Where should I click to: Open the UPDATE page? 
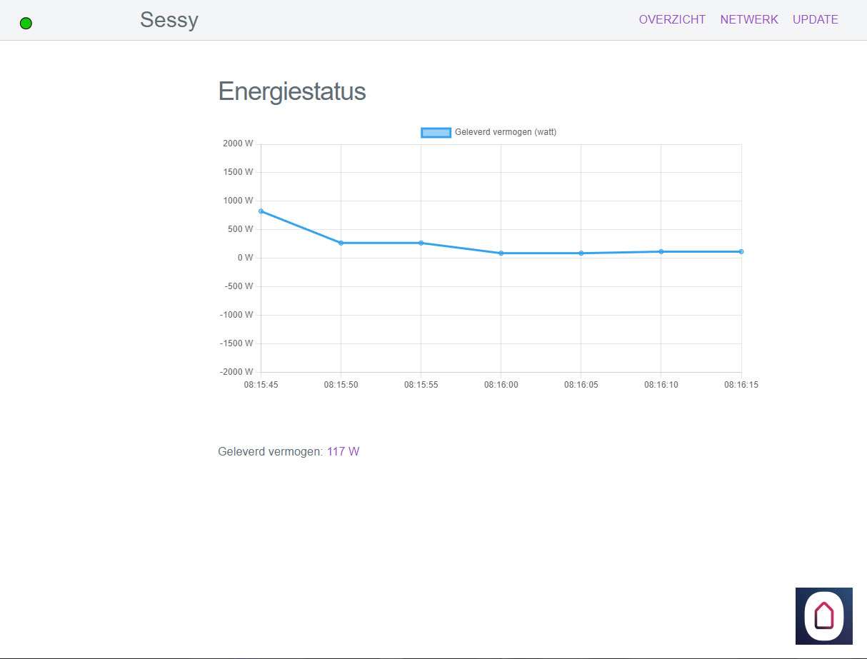click(x=815, y=20)
